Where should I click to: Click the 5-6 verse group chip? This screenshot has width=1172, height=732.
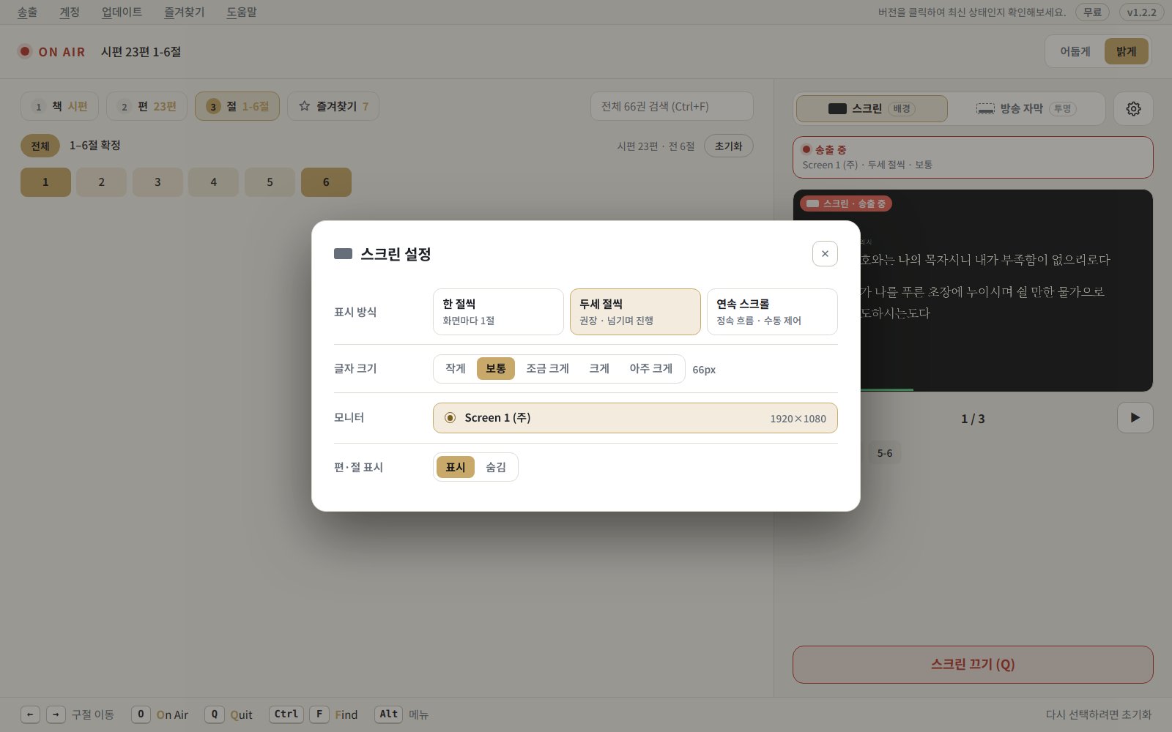[885, 453]
